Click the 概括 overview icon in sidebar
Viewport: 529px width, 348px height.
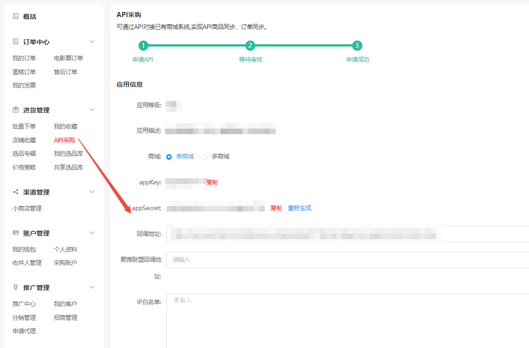16,16
